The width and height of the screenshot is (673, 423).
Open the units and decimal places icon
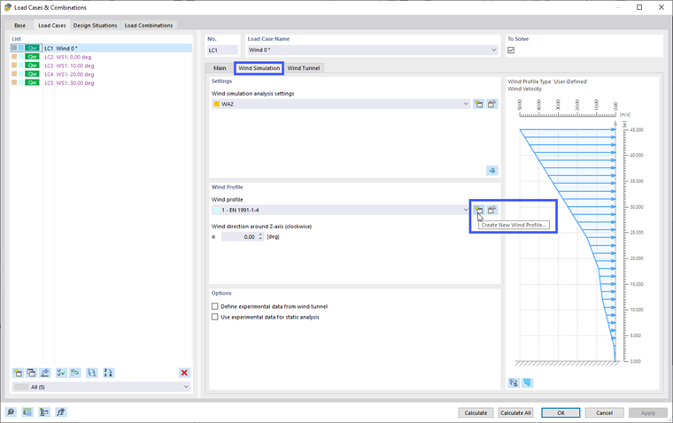click(27, 412)
